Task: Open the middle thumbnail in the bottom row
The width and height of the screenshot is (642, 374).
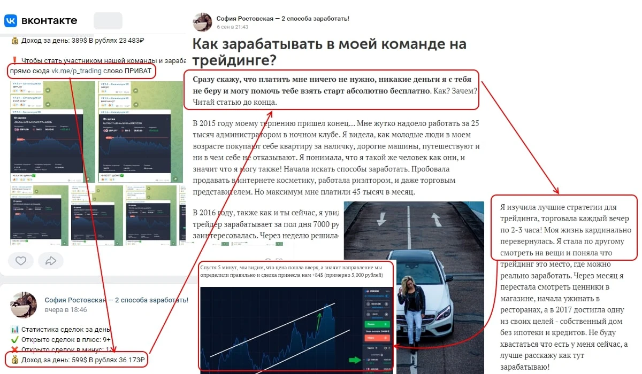Action: (x=97, y=215)
